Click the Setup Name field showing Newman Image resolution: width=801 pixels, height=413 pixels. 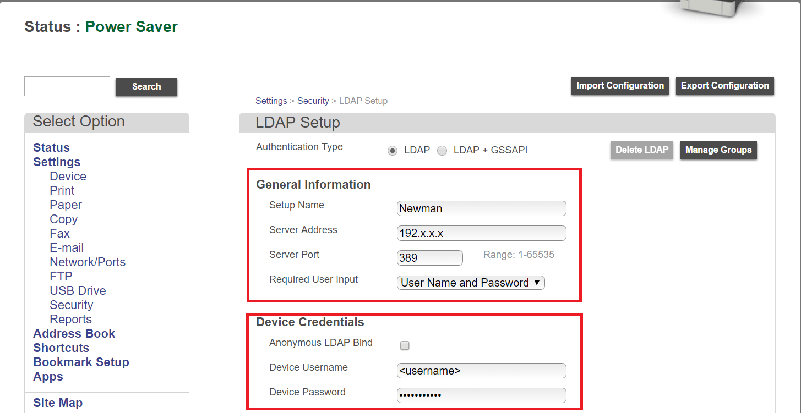tap(481, 208)
